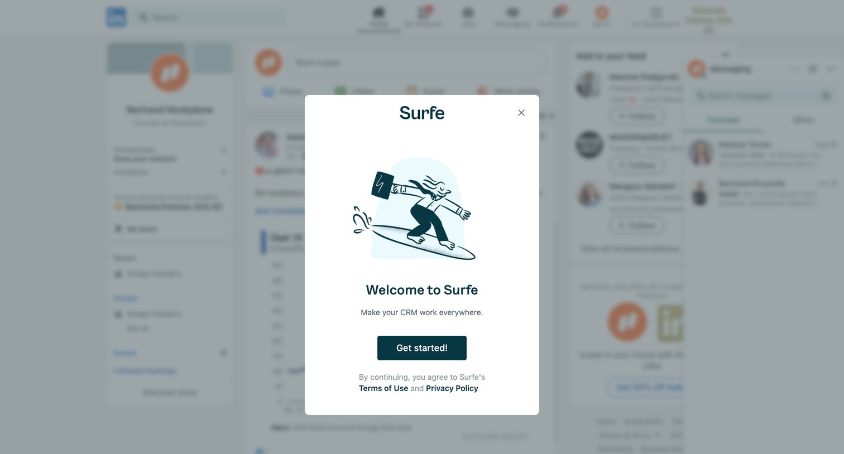Click 'Make your CRM work everywhere.' text

point(422,312)
